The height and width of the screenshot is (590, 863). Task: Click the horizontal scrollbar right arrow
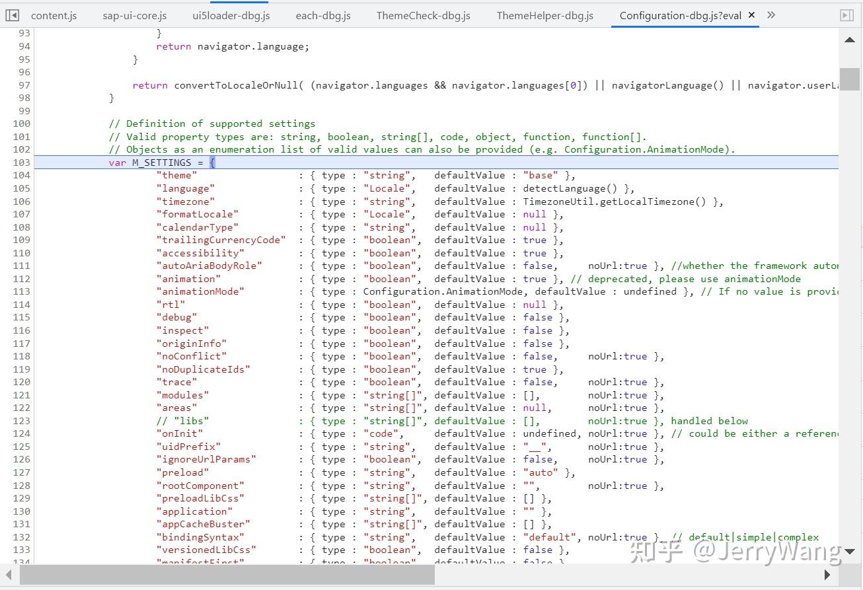[x=828, y=575]
